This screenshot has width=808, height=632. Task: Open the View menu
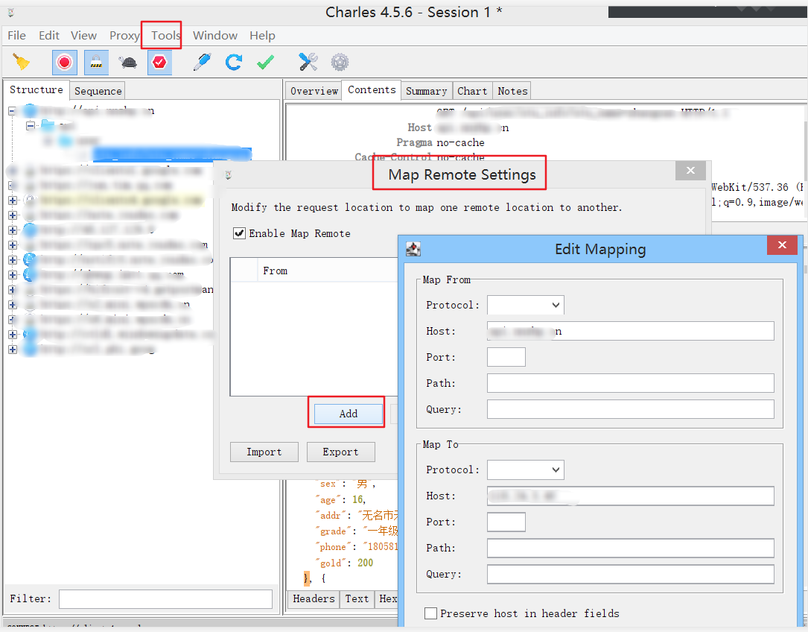point(83,36)
